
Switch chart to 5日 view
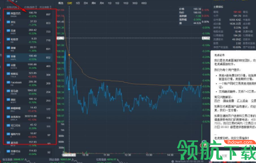point(78,3)
